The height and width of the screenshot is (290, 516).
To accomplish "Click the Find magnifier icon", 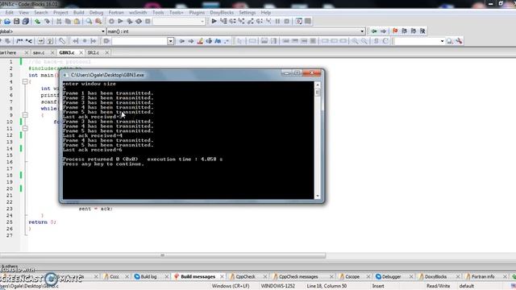I will [x=89, y=22].
